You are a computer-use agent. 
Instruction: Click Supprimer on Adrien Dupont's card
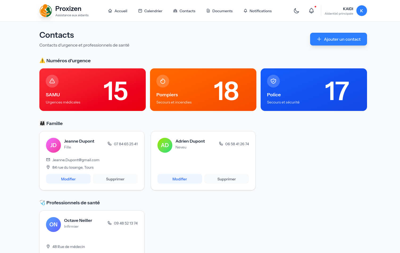tap(227, 179)
